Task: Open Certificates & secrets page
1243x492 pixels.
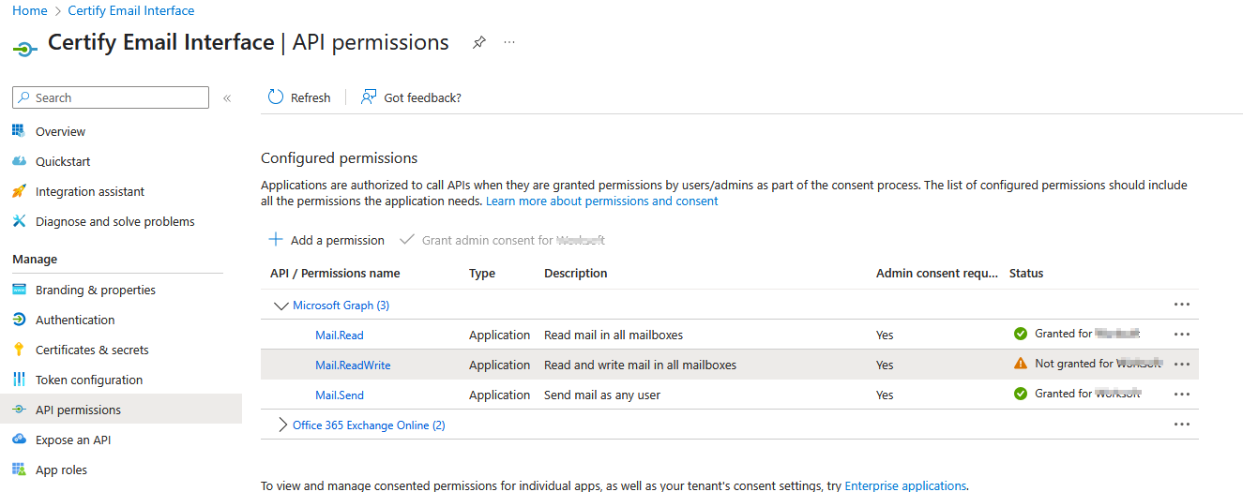Action: coord(92,350)
